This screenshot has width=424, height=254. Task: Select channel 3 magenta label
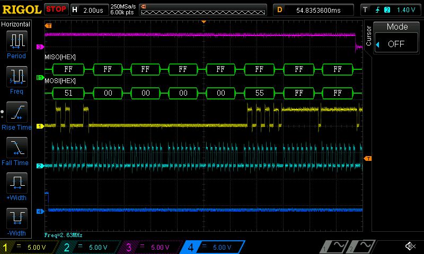[x=128, y=247]
